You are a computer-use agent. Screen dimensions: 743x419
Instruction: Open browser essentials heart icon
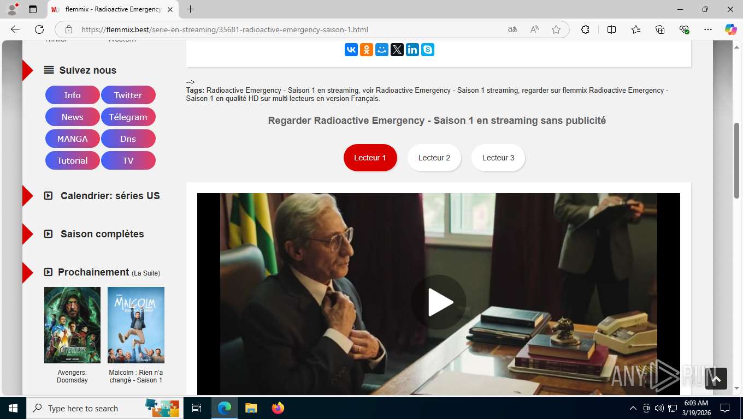click(684, 29)
